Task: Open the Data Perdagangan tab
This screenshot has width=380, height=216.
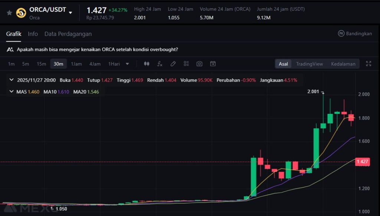Action: (68, 34)
